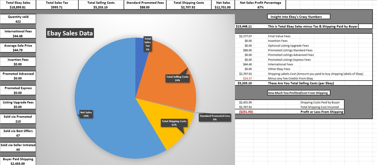Select the Shipping Labels Cost description

(315, 74)
